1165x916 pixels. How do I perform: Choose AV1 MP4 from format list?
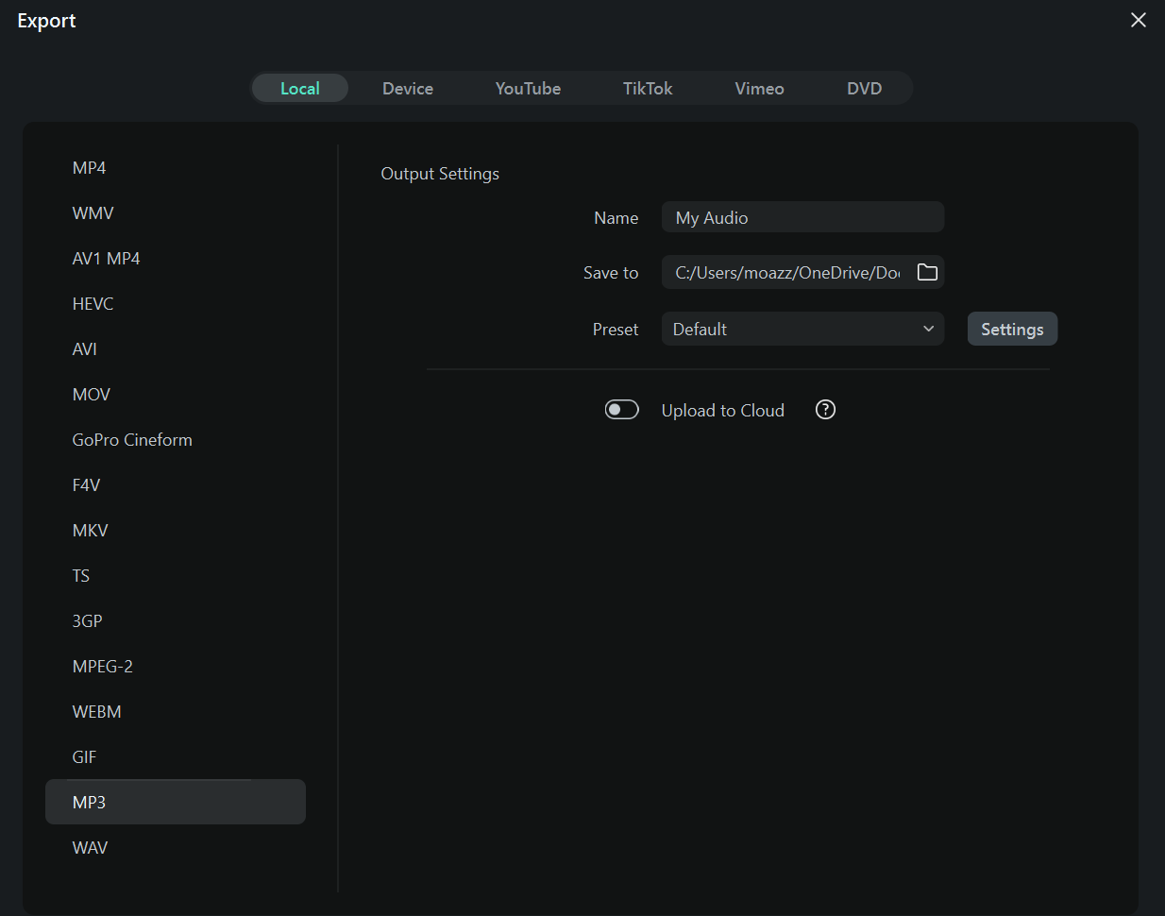[106, 259]
